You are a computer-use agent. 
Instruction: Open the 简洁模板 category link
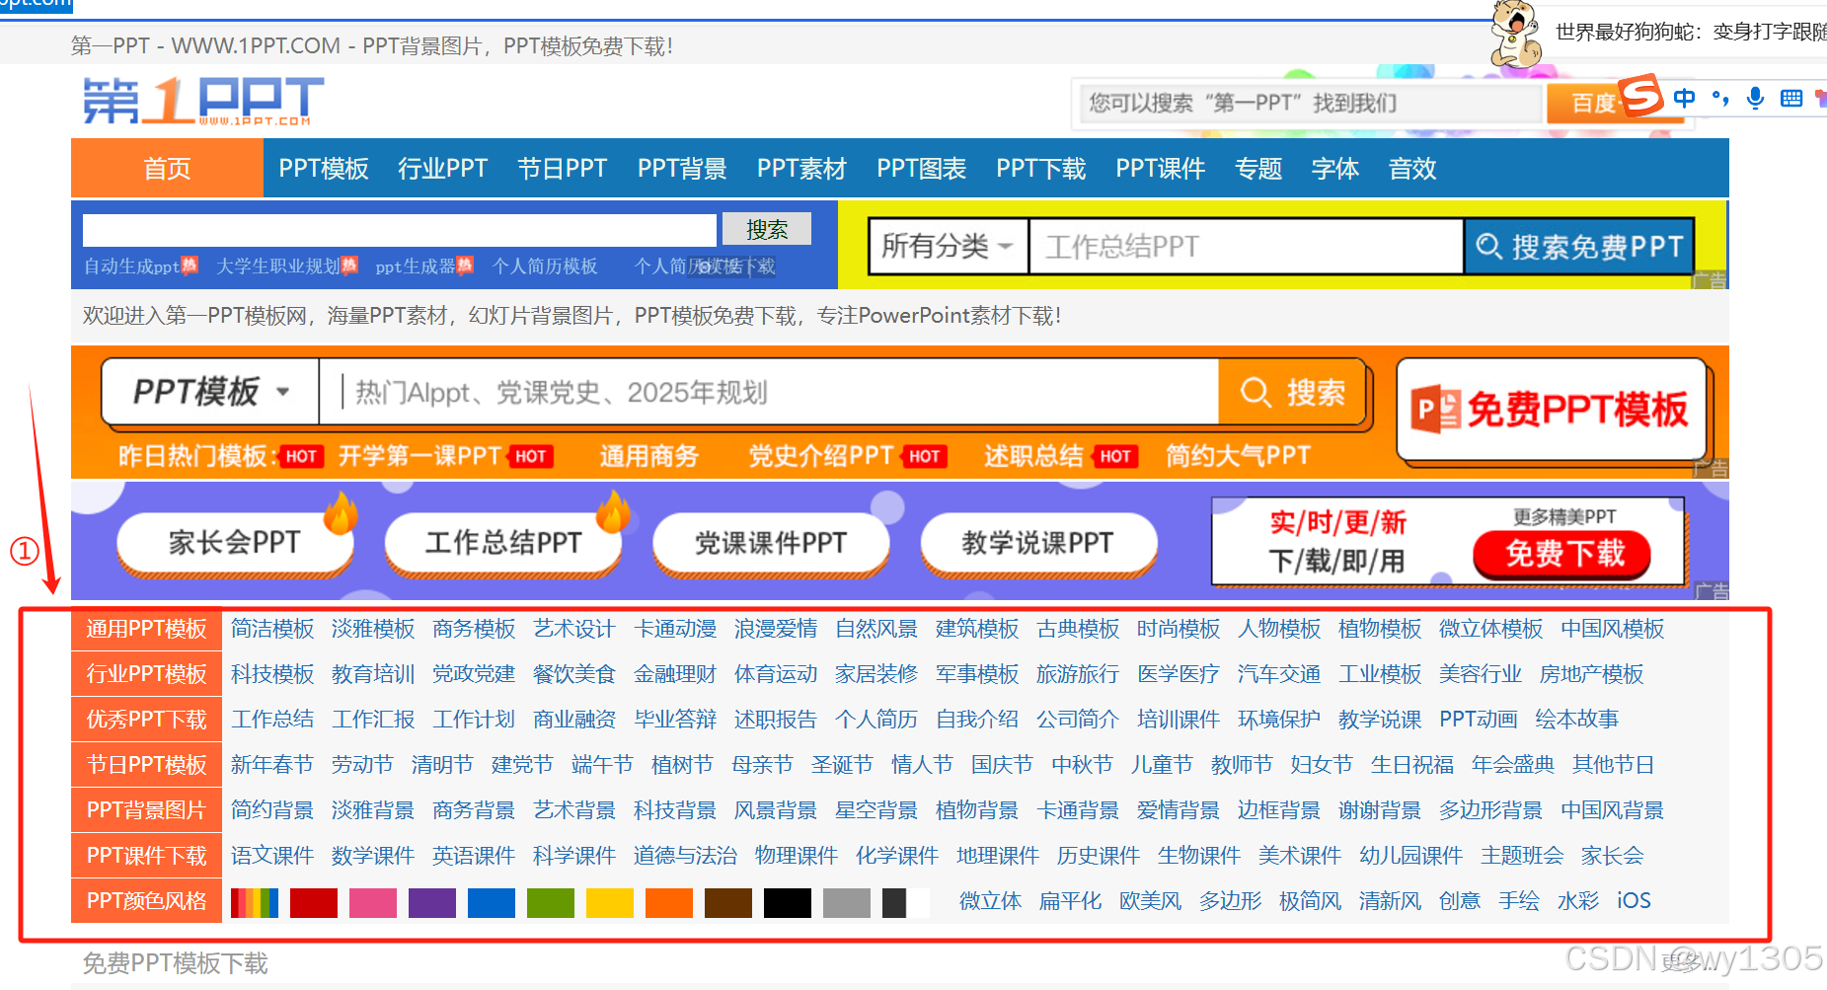272,629
